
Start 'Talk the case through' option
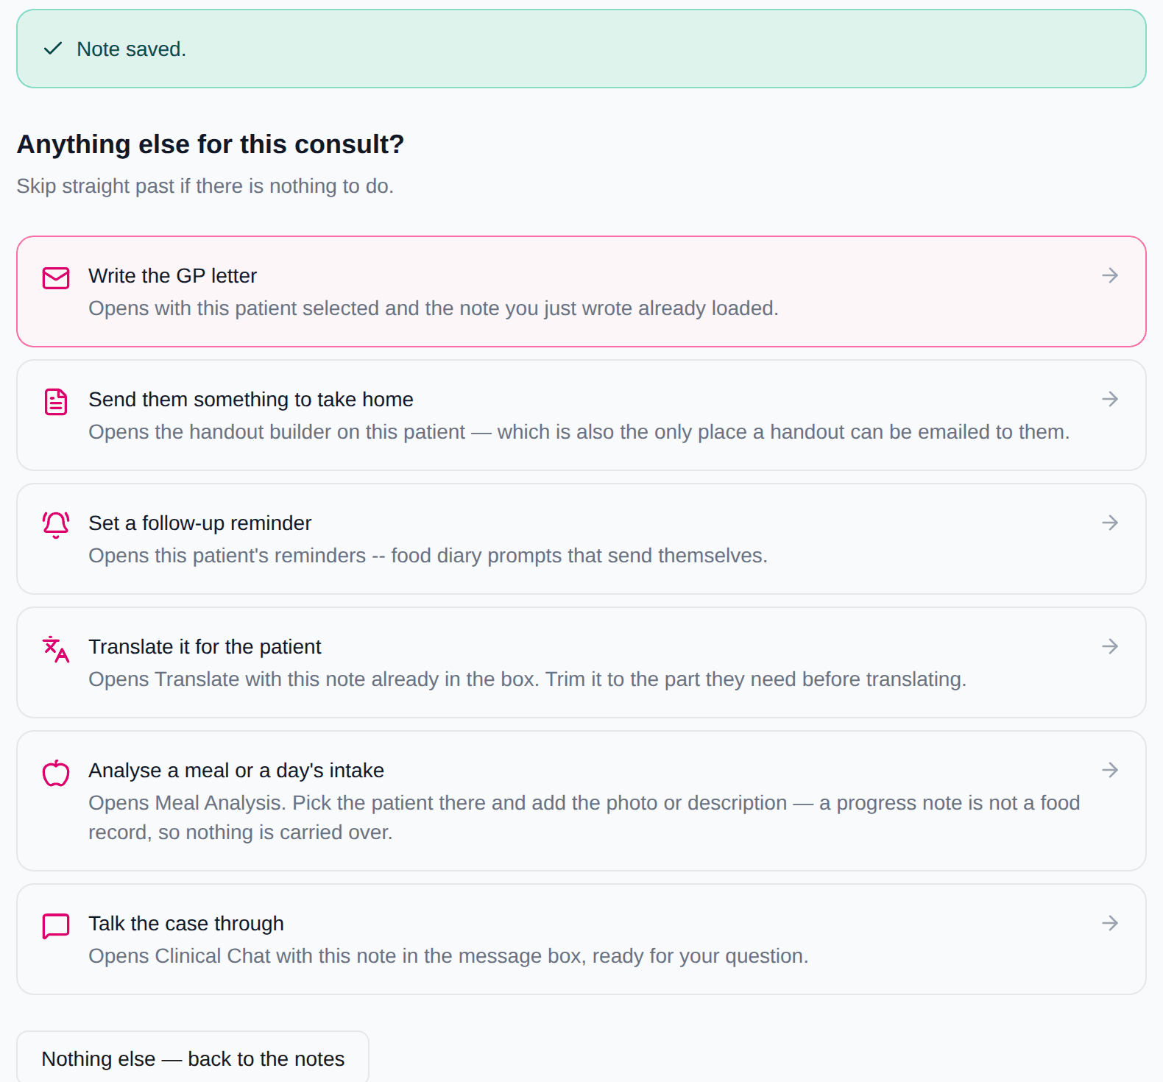(x=186, y=924)
